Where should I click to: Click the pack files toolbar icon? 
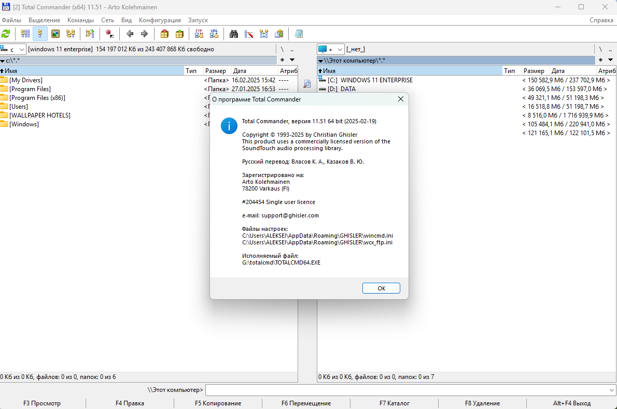[164, 34]
